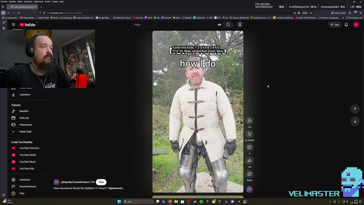Image resolution: width=364 pixels, height=205 pixels.
Task: Open Muut kirjanmerkit bookmarks folder
Action: [x=354, y=18]
